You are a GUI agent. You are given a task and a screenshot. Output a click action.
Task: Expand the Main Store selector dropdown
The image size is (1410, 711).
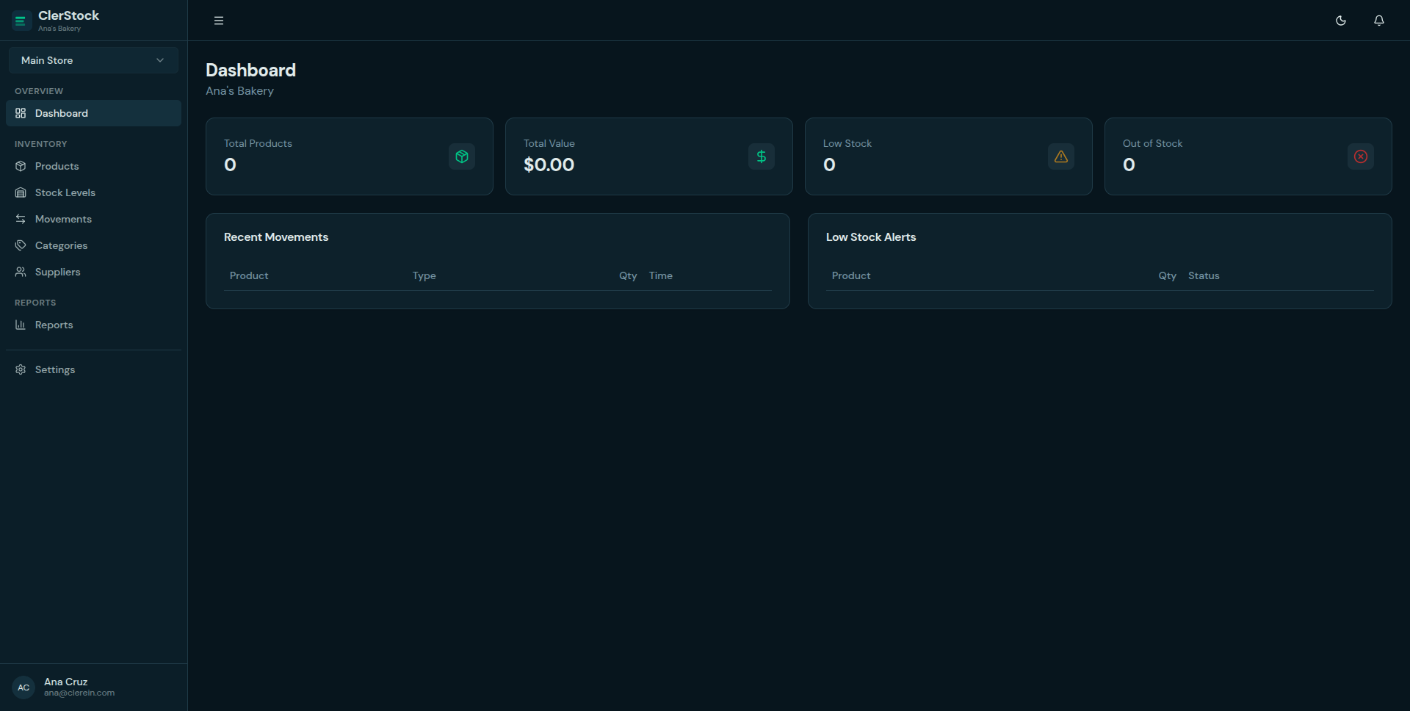pyautogui.click(x=93, y=59)
